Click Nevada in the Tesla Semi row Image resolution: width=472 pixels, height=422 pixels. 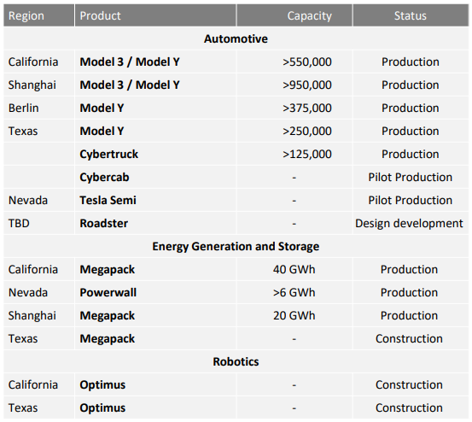click(28, 200)
